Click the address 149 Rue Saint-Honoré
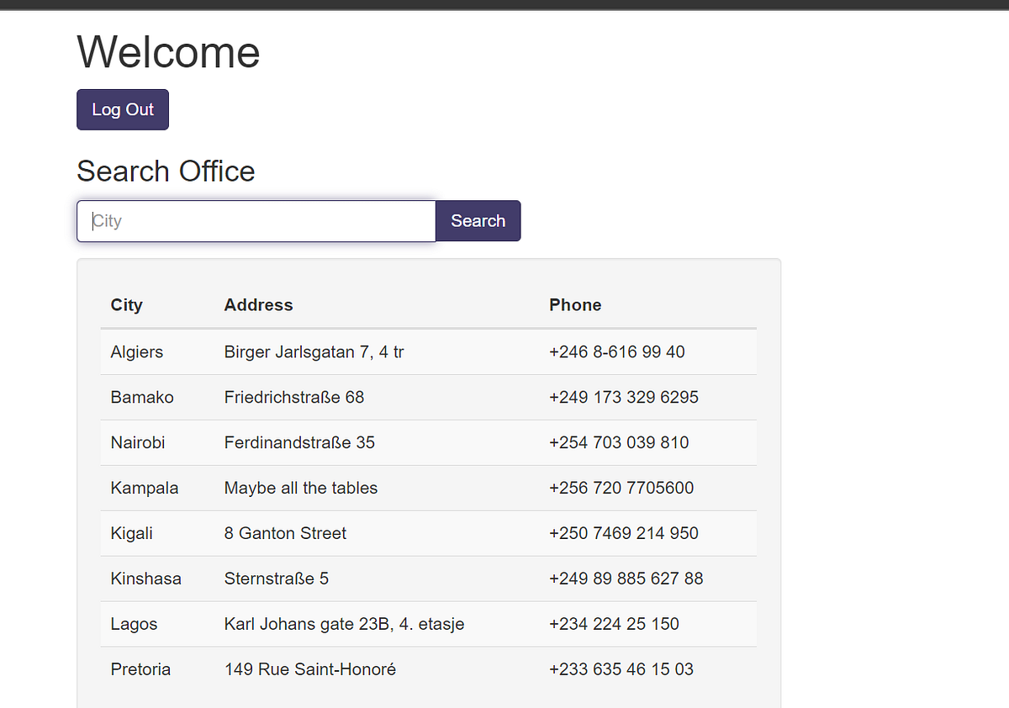This screenshot has height=708, width=1009. click(310, 669)
